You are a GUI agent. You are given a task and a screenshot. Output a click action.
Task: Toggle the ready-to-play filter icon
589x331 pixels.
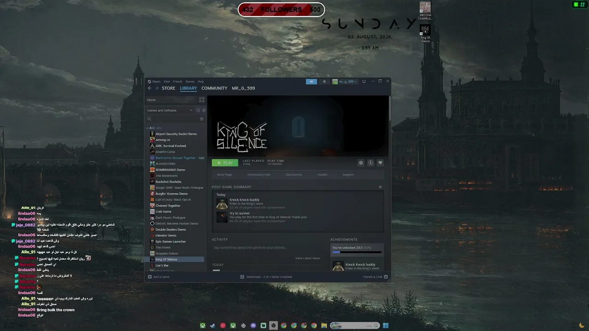point(204,110)
